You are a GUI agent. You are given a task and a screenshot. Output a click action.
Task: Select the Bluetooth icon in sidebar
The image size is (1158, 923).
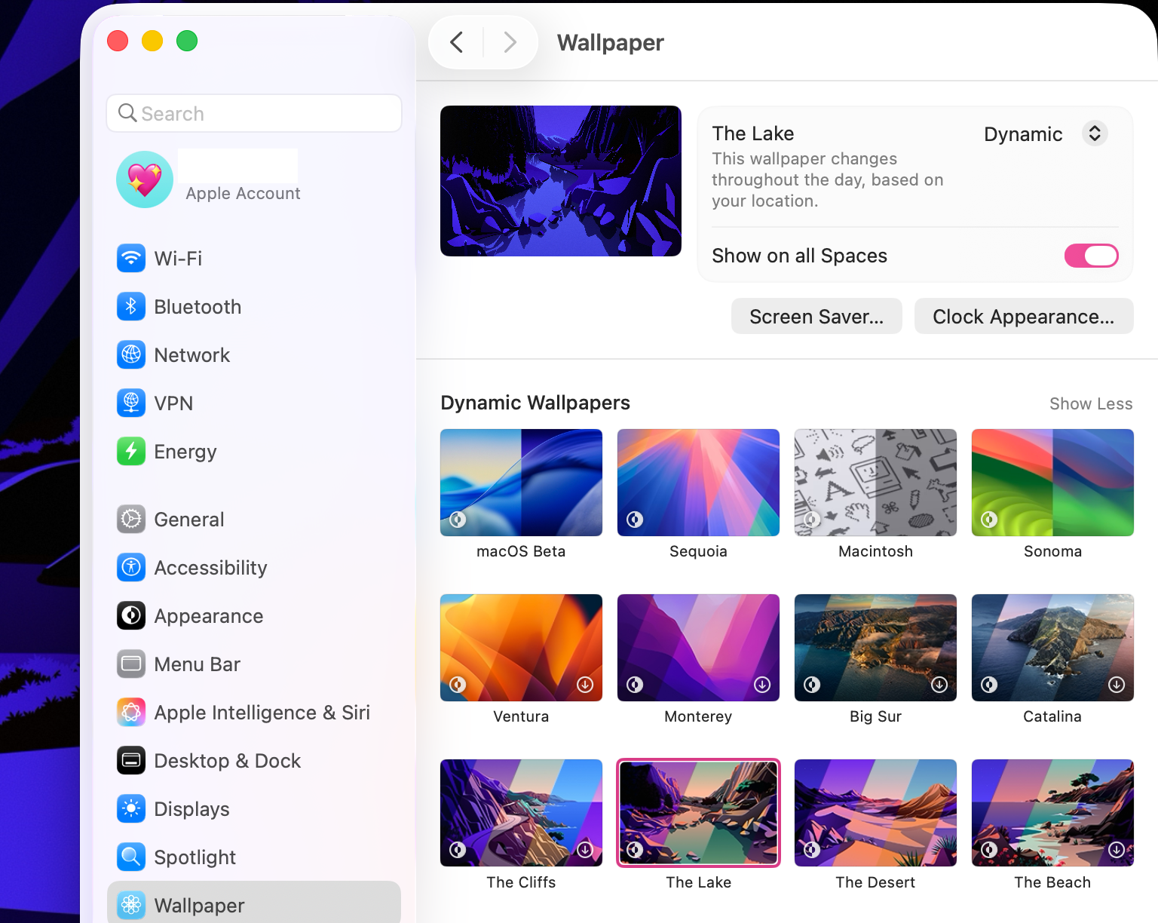131,307
